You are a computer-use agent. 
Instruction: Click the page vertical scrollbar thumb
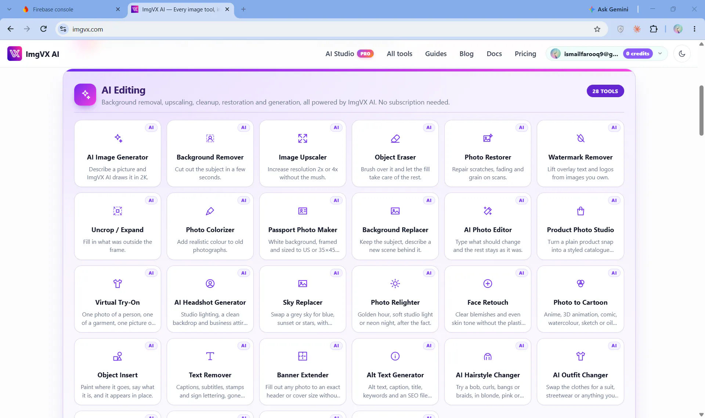pos(701,110)
